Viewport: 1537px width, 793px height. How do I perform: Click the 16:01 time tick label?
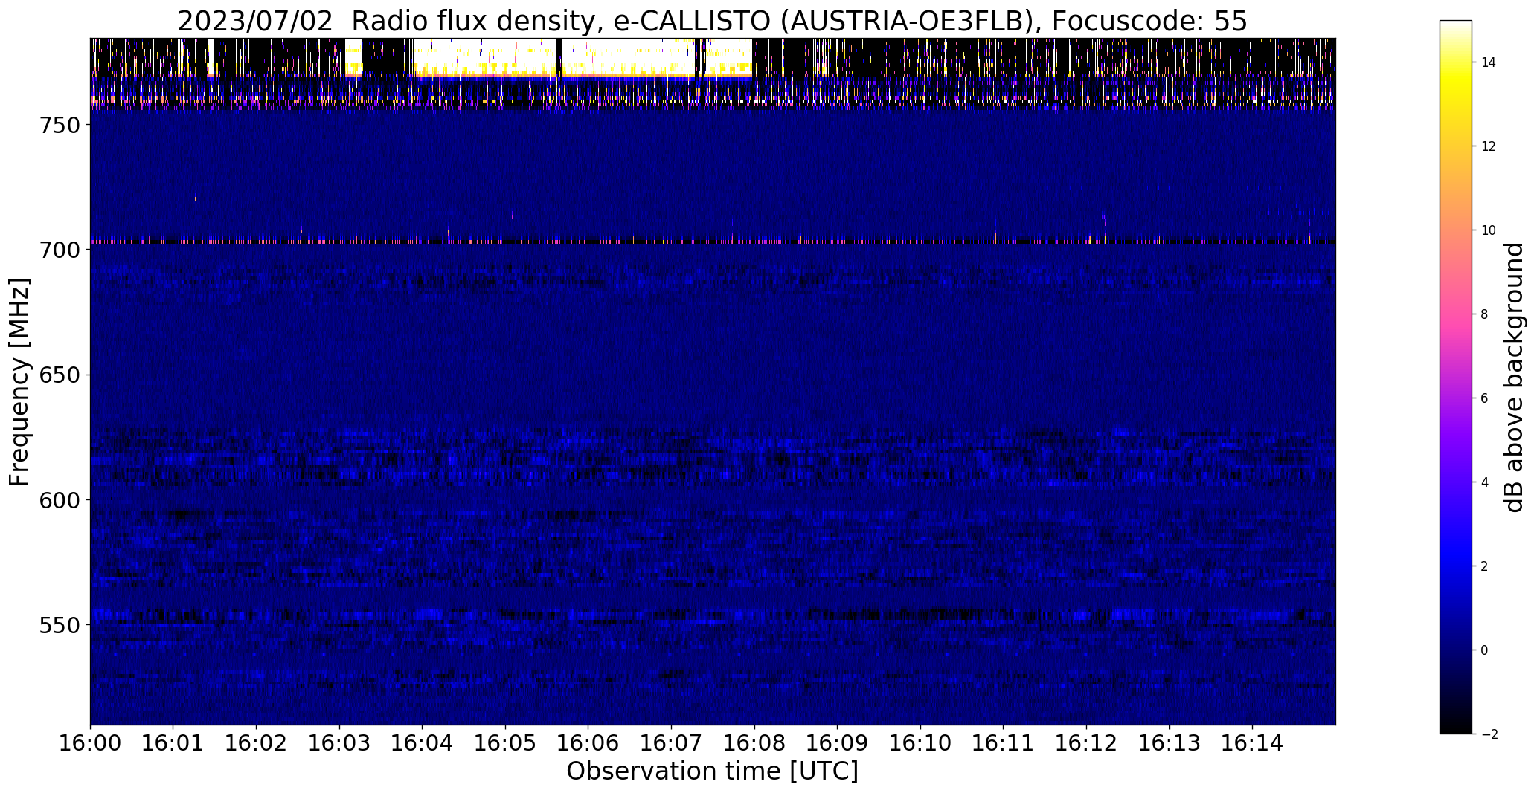point(173,742)
